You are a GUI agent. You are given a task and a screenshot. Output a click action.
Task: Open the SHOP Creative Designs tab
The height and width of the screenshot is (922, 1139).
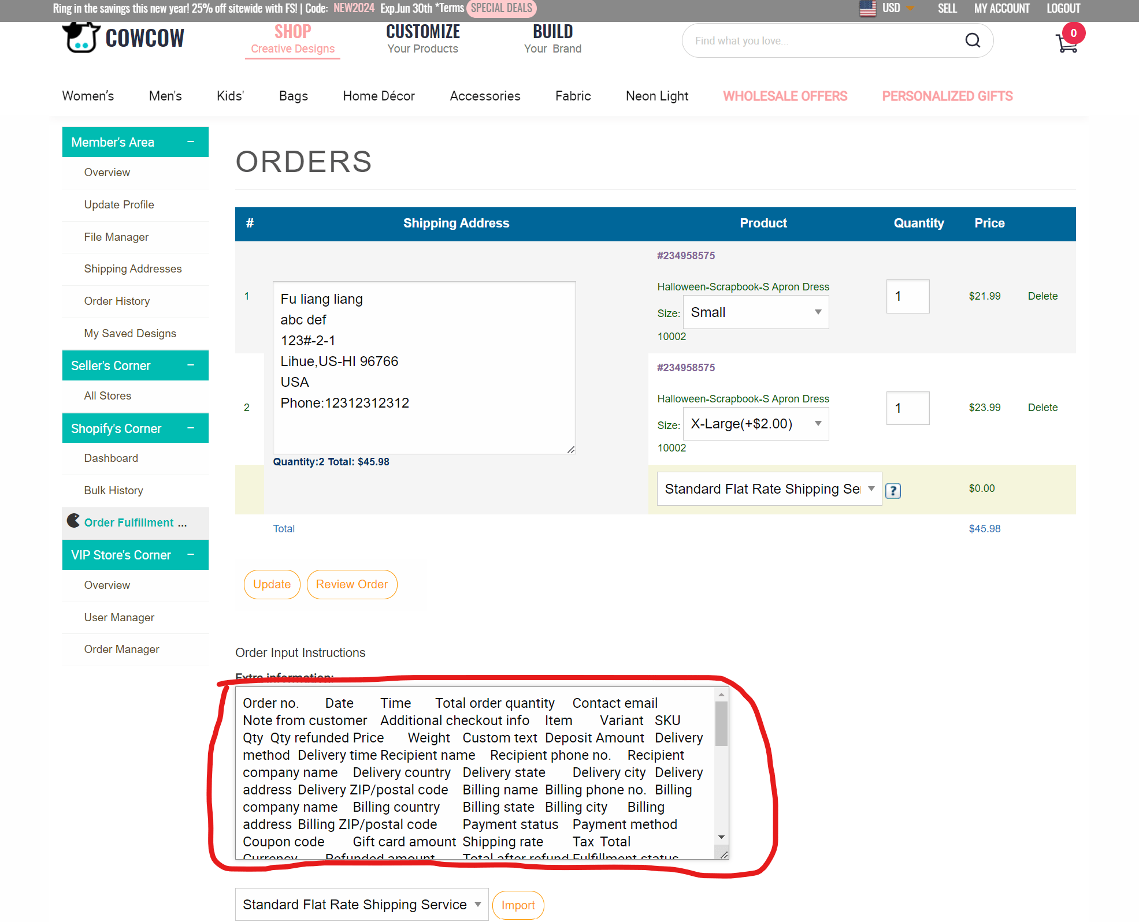[292, 39]
